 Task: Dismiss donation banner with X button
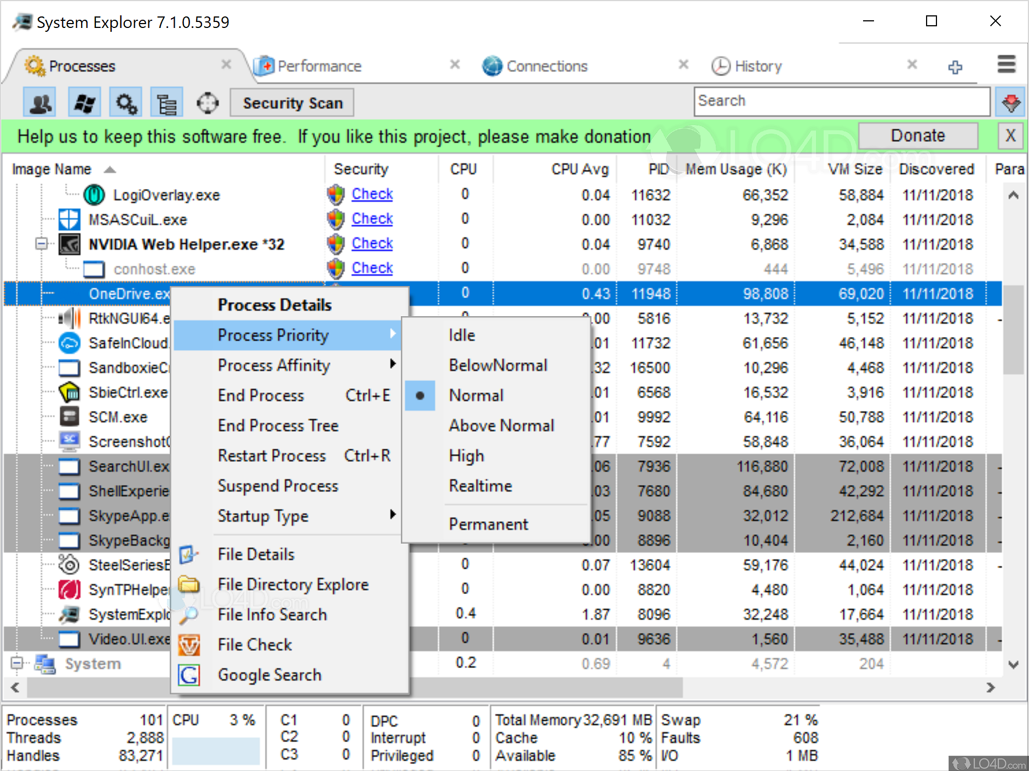pos(1010,135)
